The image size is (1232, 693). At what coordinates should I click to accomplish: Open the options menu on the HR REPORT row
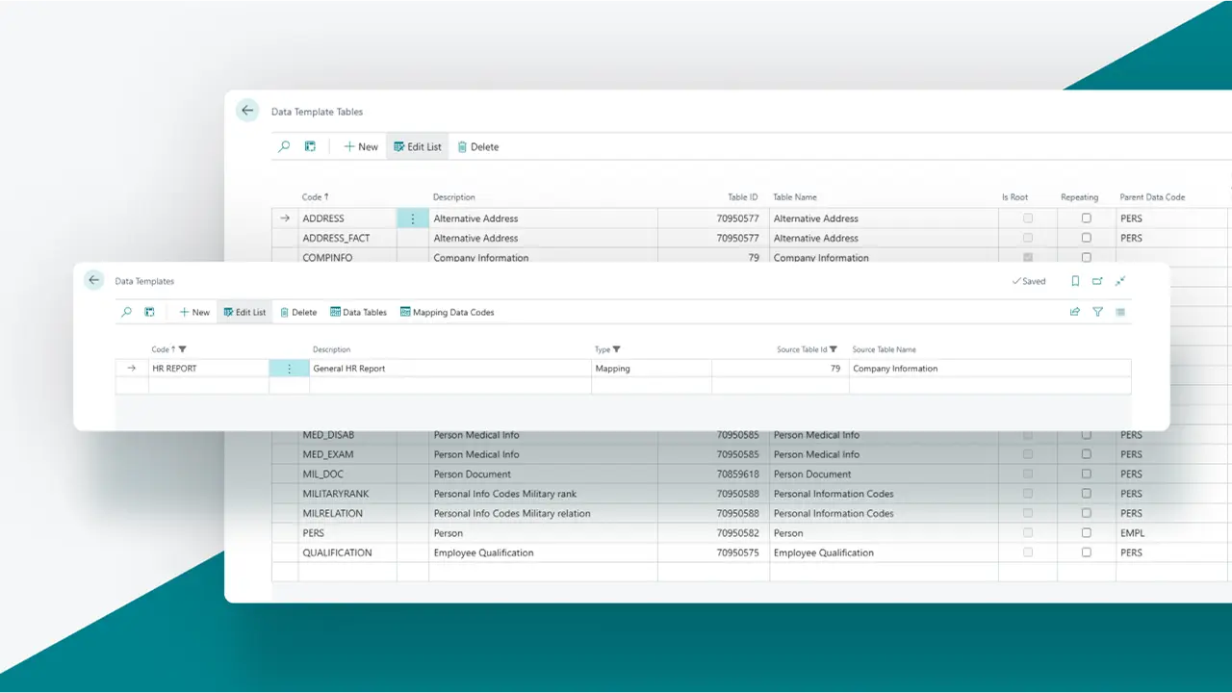[x=290, y=368]
